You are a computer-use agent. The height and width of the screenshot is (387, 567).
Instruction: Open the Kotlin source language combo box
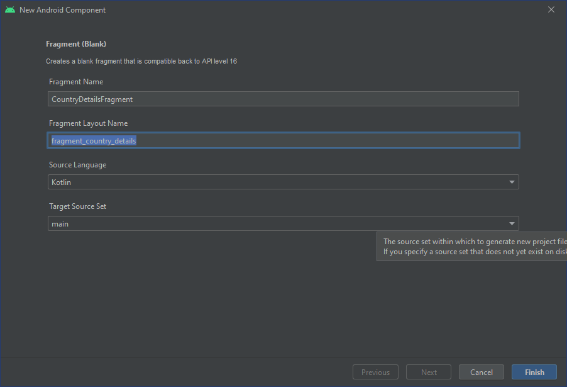pos(277,182)
